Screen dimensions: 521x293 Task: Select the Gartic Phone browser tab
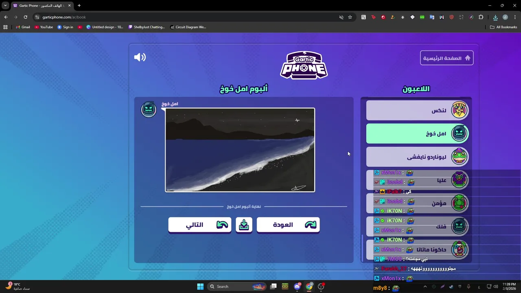coord(42,6)
